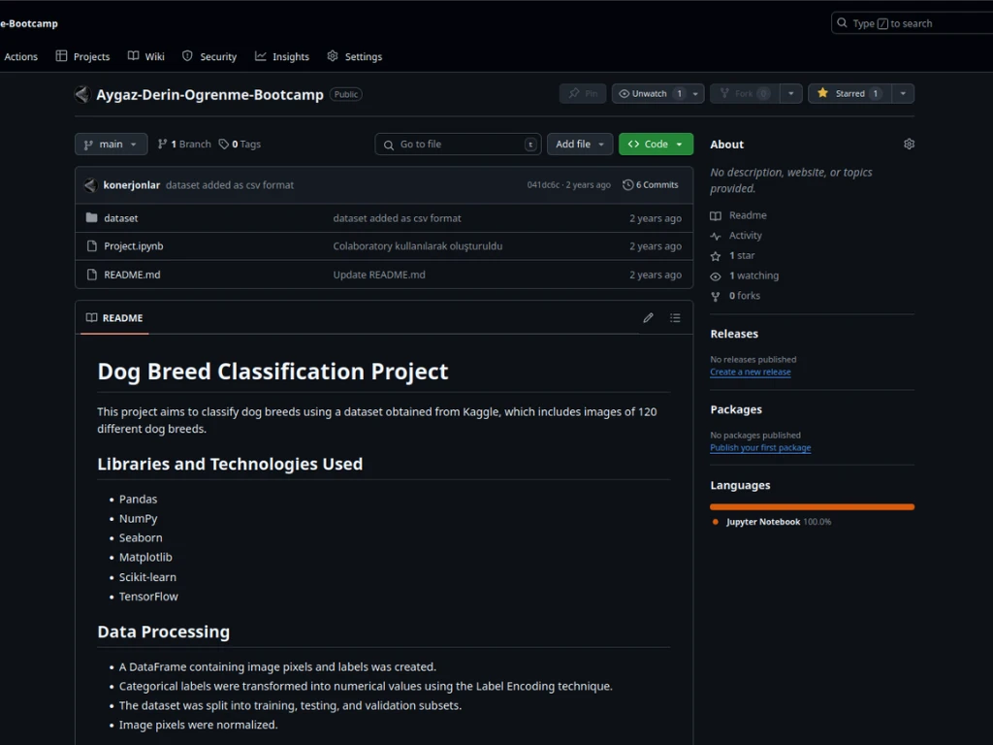Click the edit README pencil icon
Image resolution: width=993 pixels, height=745 pixels.
click(x=648, y=318)
